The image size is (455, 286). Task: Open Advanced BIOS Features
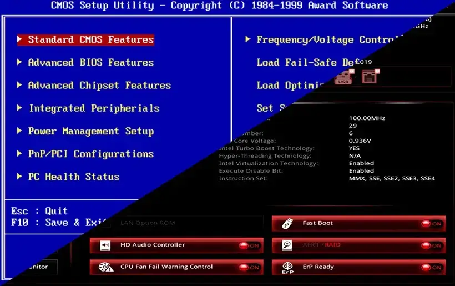coord(91,62)
